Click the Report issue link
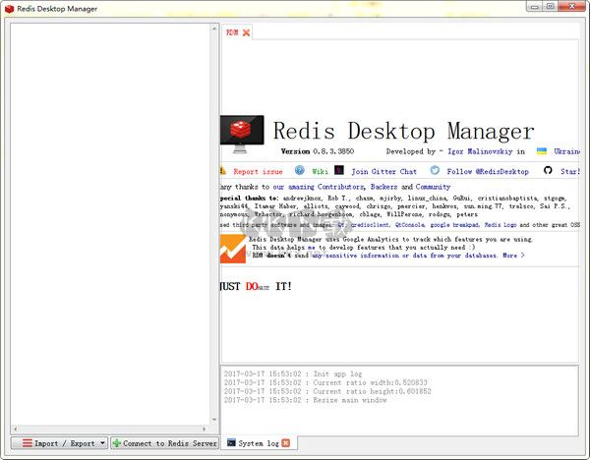Image resolution: width=590 pixels, height=460 pixels. click(258, 171)
